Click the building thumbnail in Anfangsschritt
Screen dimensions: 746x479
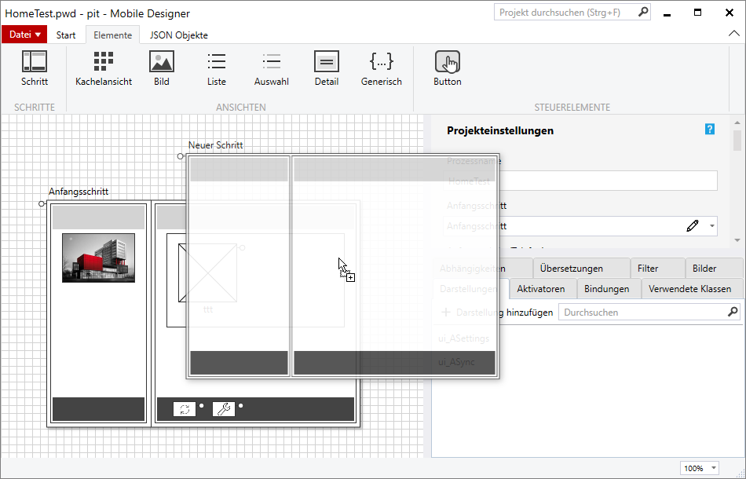98,258
